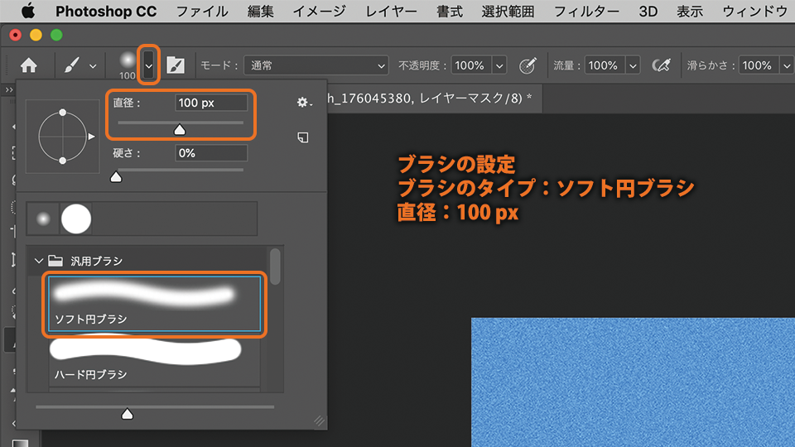Open the 選択範囲 menu
The height and width of the screenshot is (447, 795).
tap(508, 11)
